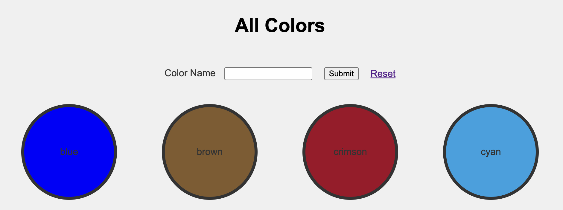This screenshot has width=563, height=210.
Task: Click the "cyan" text inside its circle
Action: coord(491,152)
